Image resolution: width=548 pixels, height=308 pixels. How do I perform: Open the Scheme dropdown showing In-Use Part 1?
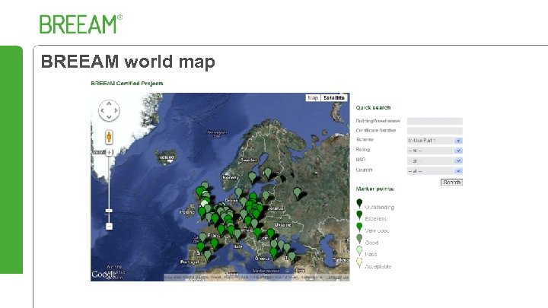point(435,141)
